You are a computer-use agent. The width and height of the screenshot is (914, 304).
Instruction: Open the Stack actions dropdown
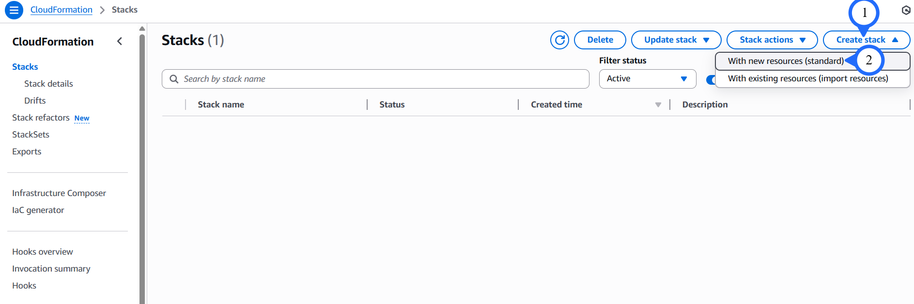click(x=772, y=40)
